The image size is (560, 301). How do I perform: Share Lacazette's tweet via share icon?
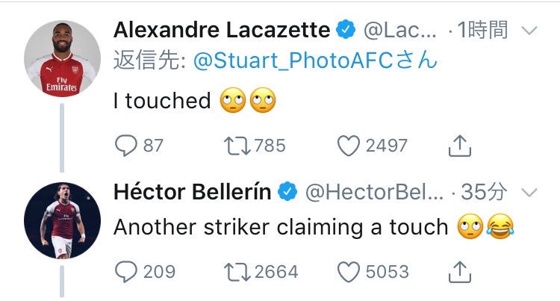click(x=458, y=146)
